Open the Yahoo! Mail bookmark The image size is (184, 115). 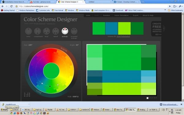click(x=135, y=10)
